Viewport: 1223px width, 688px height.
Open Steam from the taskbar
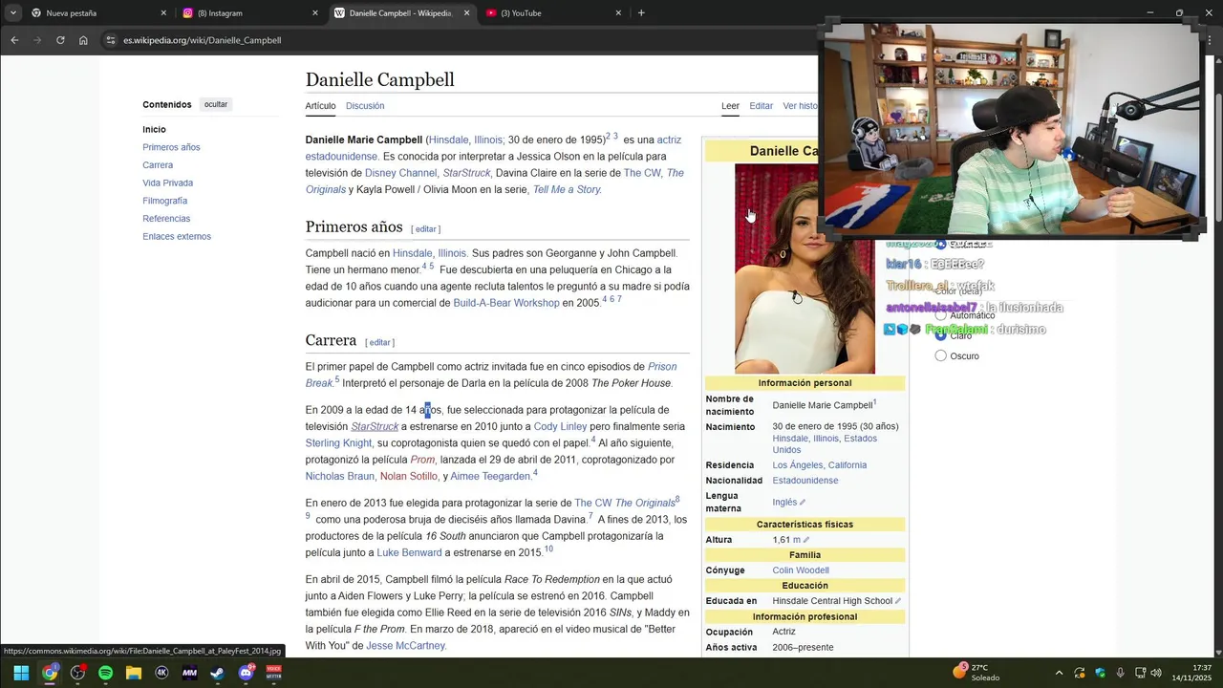(x=218, y=673)
